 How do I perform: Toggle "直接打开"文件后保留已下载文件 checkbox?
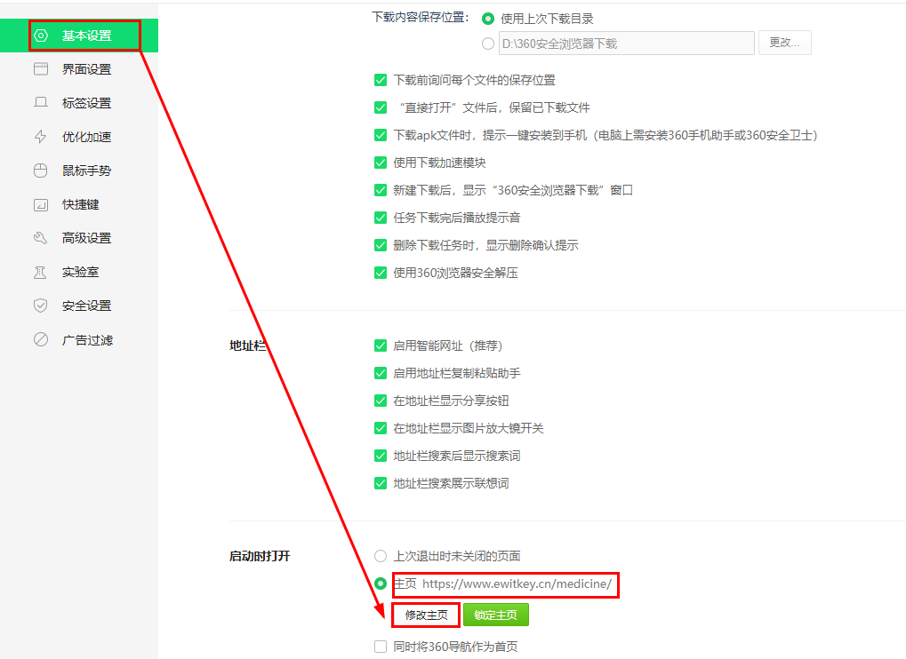coord(381,107)
